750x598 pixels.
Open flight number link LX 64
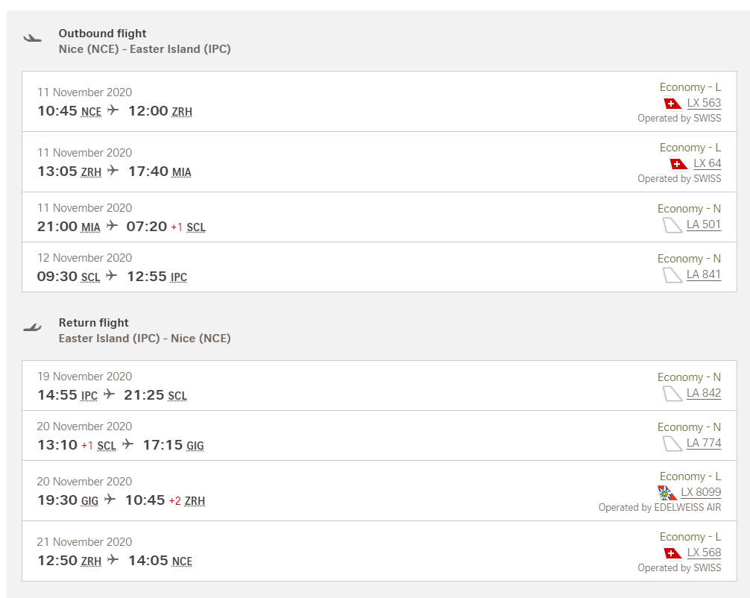tap(708, 163)
